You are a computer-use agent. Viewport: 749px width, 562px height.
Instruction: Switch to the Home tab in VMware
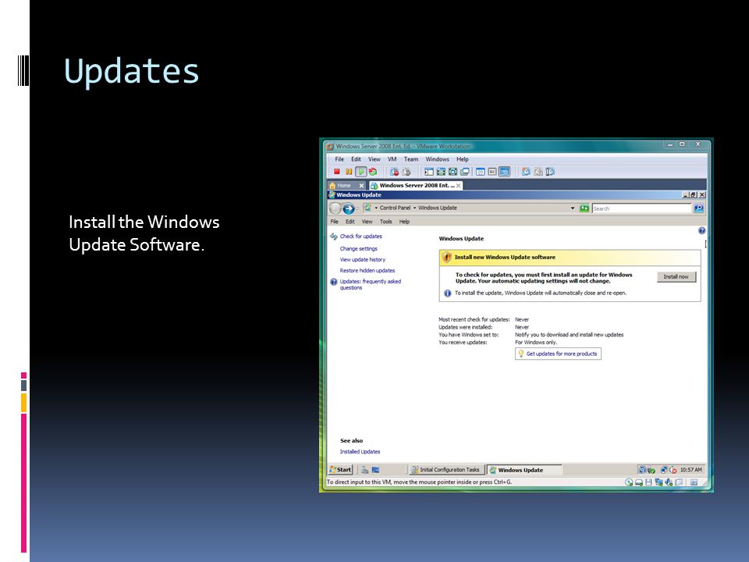(343, 186)
